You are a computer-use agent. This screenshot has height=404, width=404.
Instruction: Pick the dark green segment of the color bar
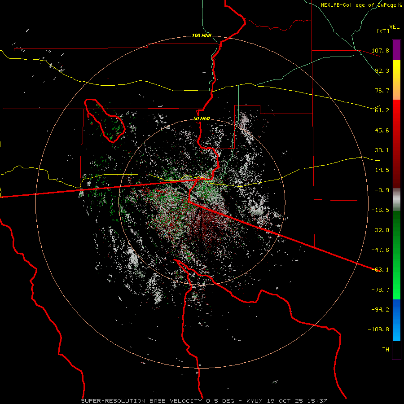pos(396,233)
